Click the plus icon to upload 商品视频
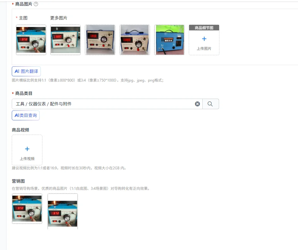The height and width of the screenshot is (250, 298). (x=27, y=149)
